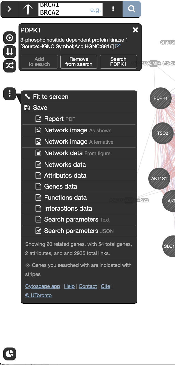Click Remove from search button
The width and height of the screenshot is (175, 365).
point(79,62)
